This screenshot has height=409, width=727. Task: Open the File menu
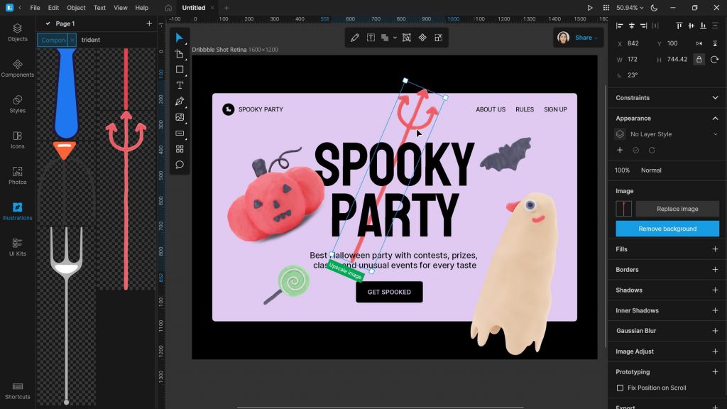35,8
